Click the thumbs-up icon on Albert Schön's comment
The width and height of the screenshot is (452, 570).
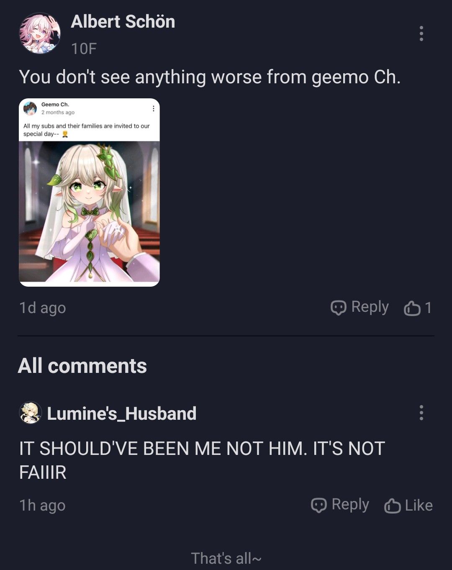click(412, 308)
